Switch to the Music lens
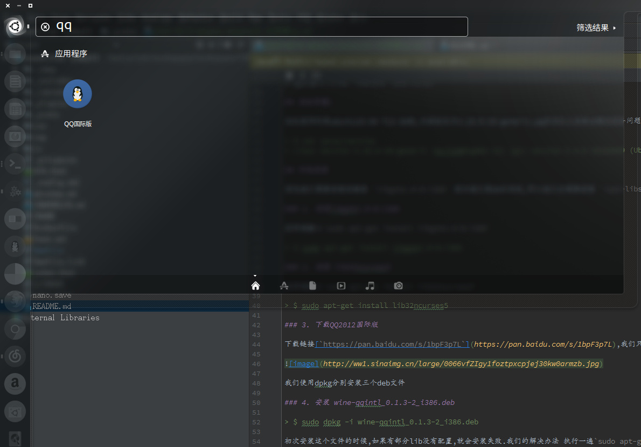The width and height of the screenshot is (641, 447). coord(370,286)
